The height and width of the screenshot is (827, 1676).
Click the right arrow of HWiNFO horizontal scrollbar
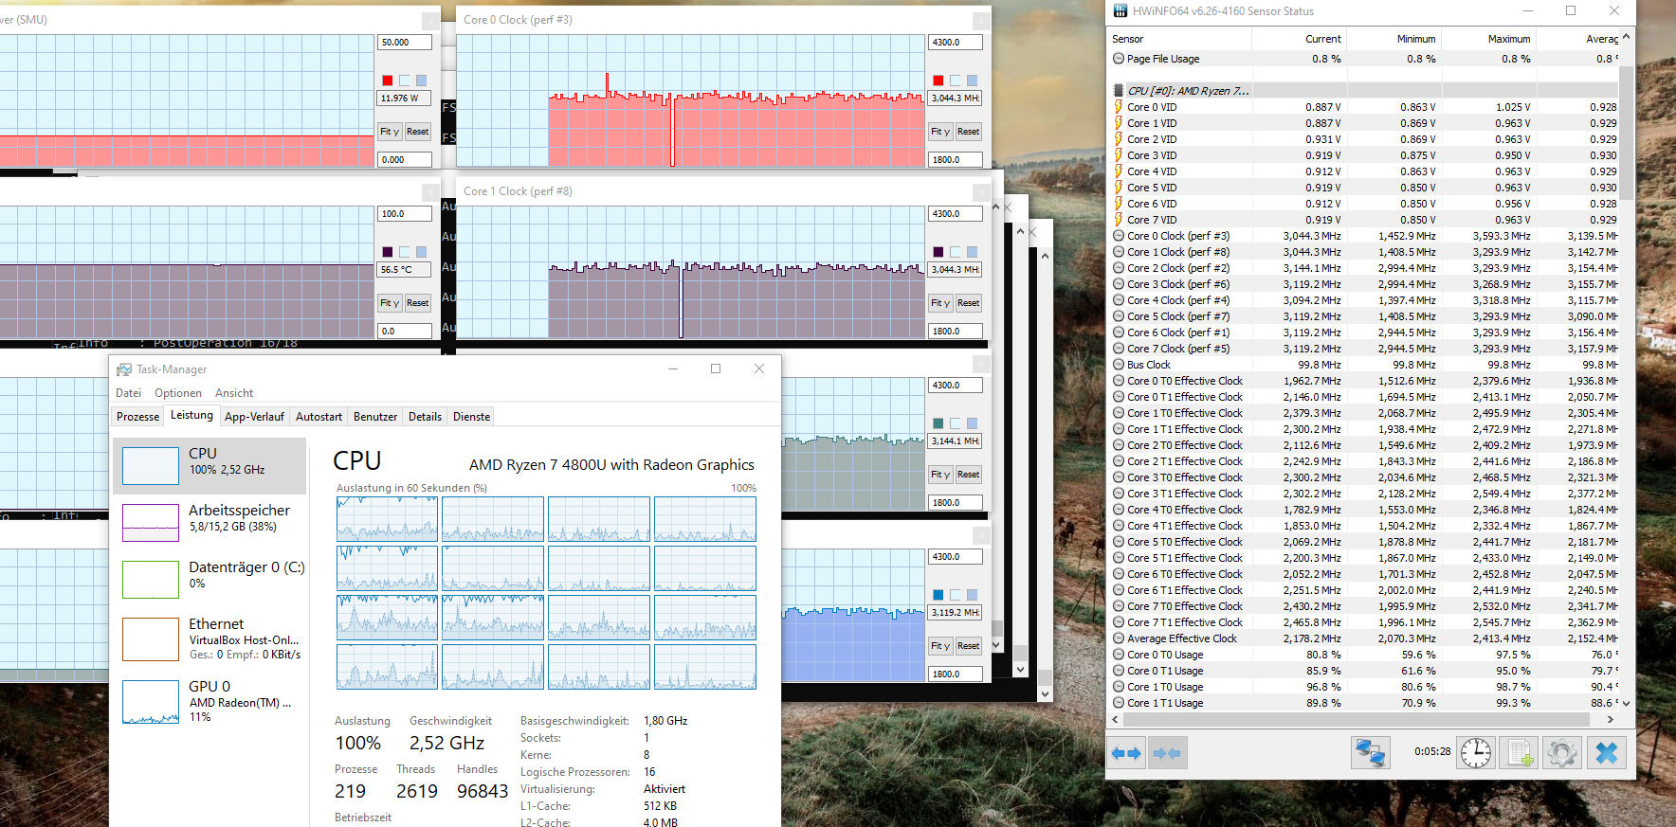point(1611,720)
